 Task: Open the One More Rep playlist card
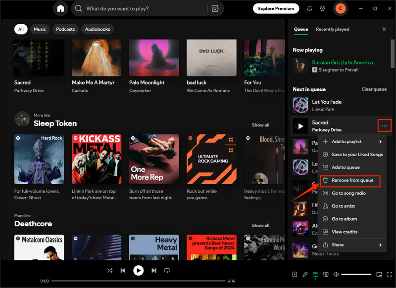coord(154,167)
